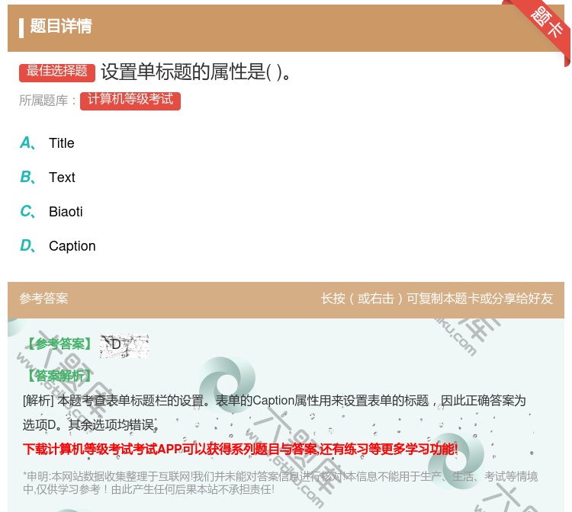Click the 所属题库 label
Image resolution: width=572 pixels, height=512 pixels.
coord(47,101)
